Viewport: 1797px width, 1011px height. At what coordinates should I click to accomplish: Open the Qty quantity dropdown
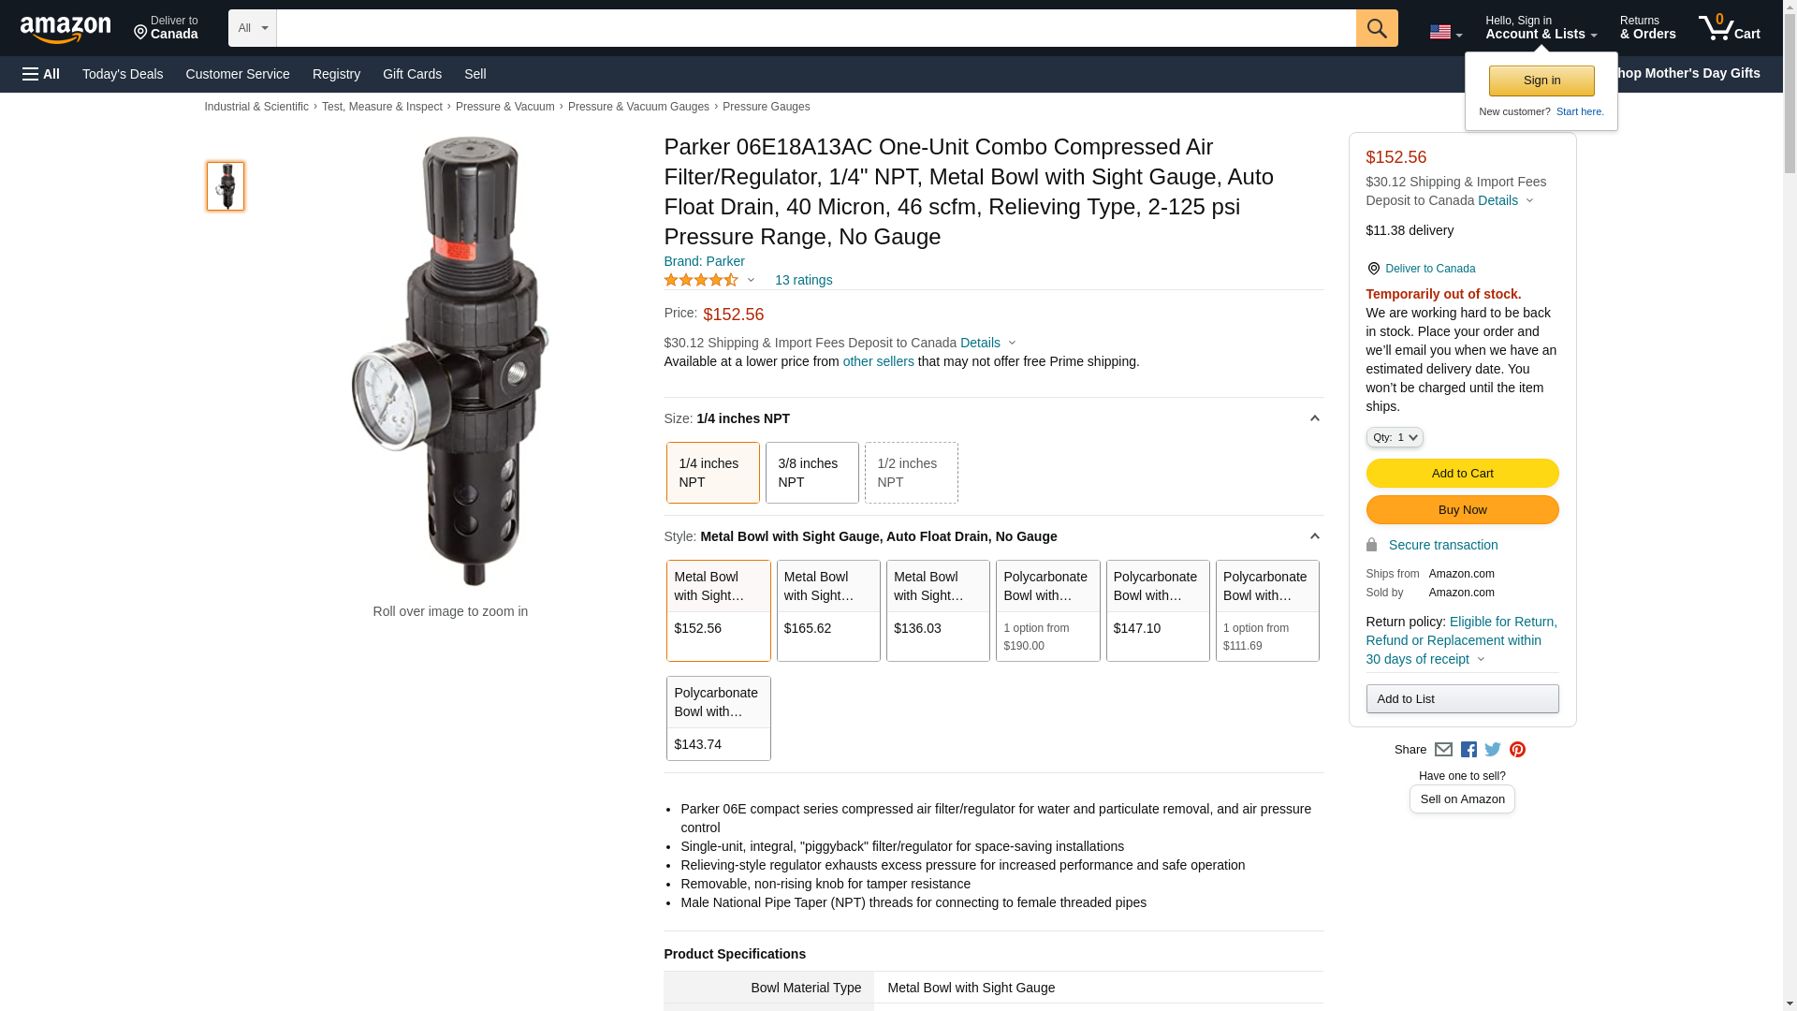click(x=1394, y=437)
